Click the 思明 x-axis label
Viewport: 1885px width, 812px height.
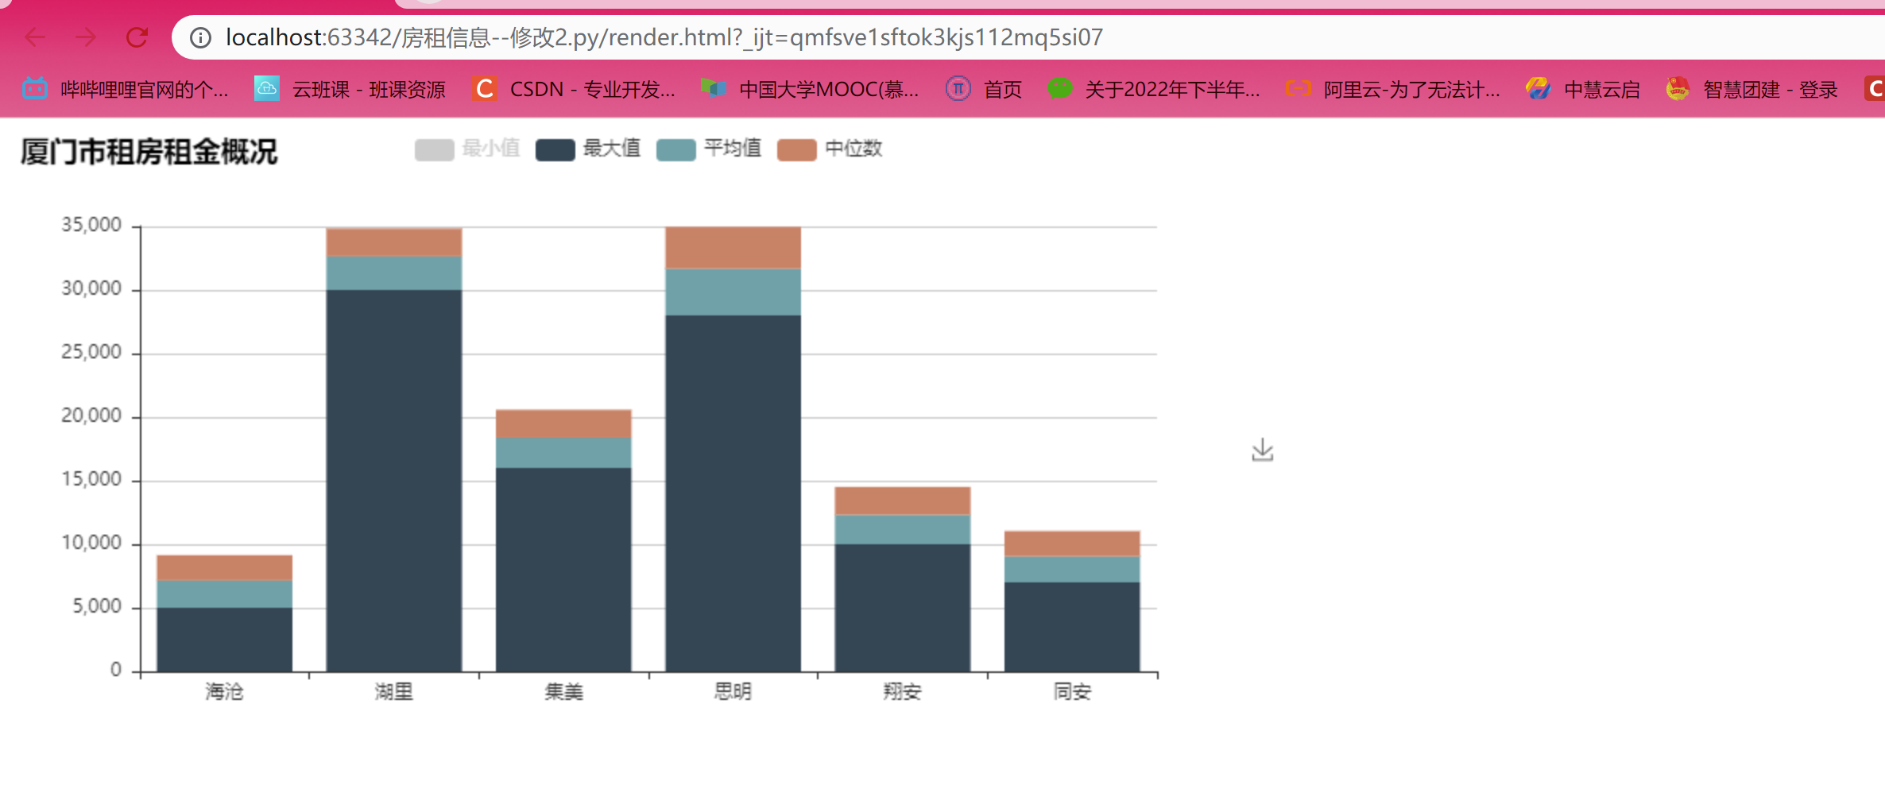point(733,692)
